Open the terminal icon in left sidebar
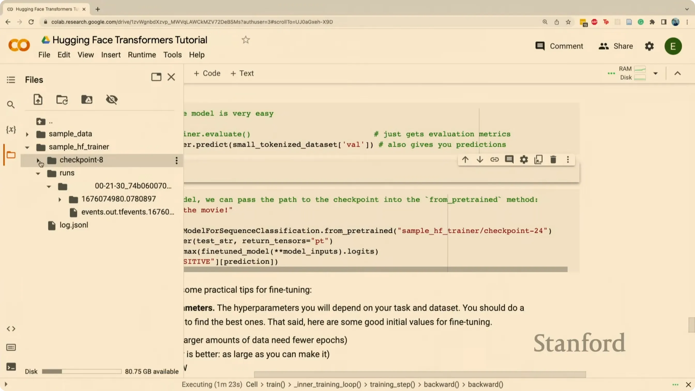Viewport: 695px width, 391px height. pyautogui.click(x=11, y=367)
